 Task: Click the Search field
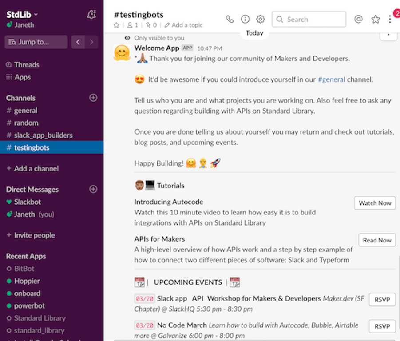point(309,19)
